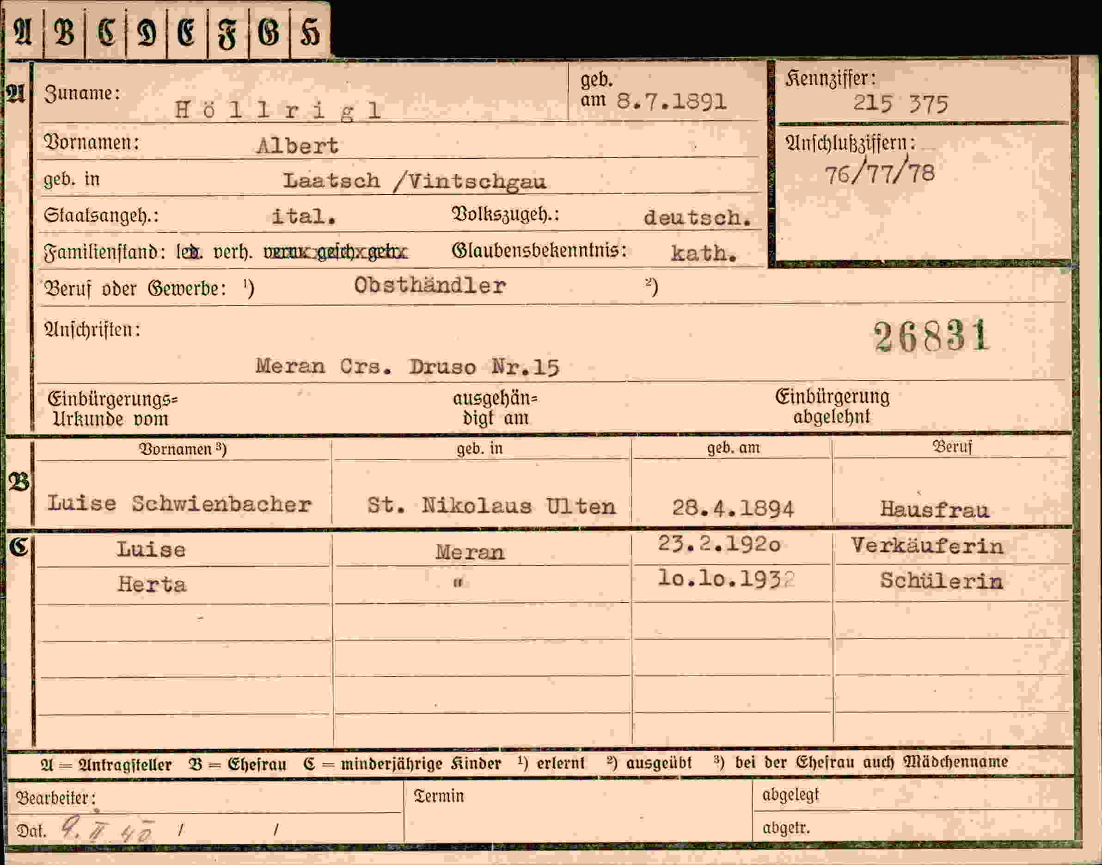Click 'Einbürgerung abgelehnt' label
Viewport: 1102px width, 865px height.
[x=833, y=407]
